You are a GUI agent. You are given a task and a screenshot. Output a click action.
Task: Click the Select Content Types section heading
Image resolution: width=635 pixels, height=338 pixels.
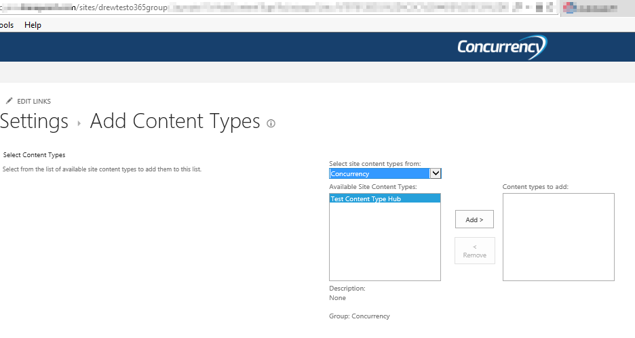coord(34,155)
